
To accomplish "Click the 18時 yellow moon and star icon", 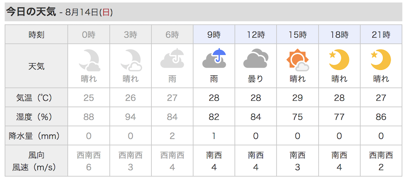I will point(339,60).
